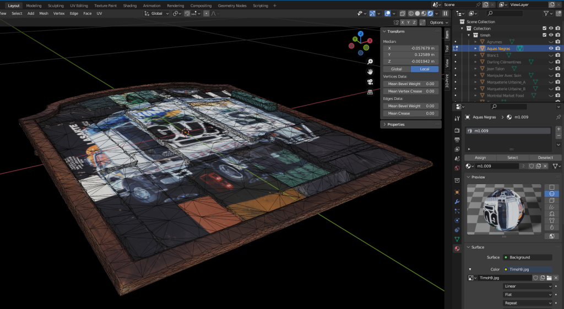This screenshot has width=564, height=309.
Task: Toggle Y axis mesh symmetry
Action: click(x=408, y=22)
